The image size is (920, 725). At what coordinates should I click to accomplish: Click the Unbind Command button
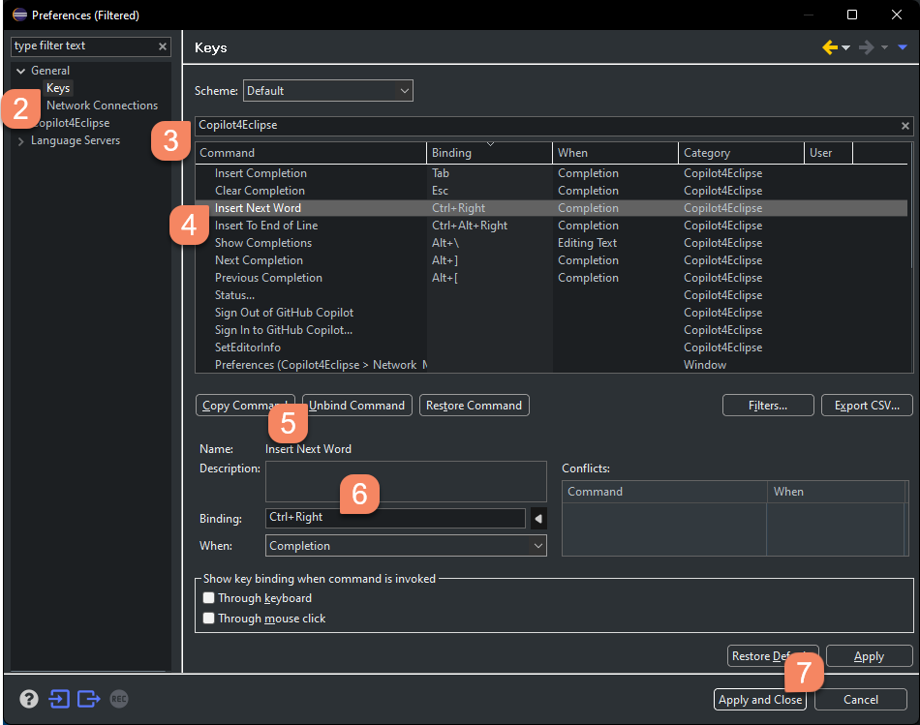pyautogui.click(x=356, y=406)
